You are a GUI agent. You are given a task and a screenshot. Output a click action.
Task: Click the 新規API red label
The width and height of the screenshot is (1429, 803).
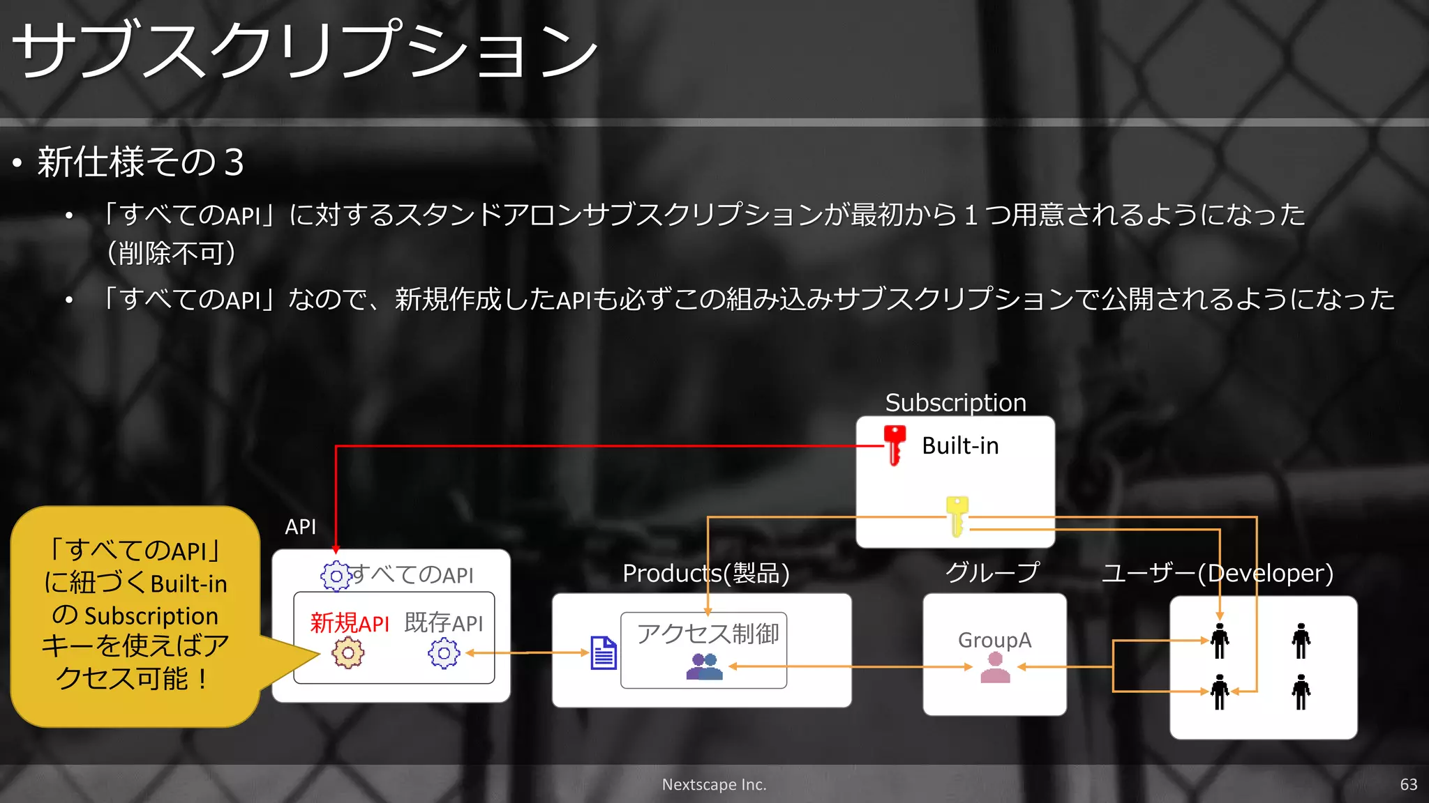350,622
